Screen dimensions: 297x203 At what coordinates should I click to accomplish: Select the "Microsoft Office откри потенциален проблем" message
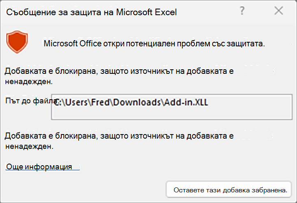154,43
